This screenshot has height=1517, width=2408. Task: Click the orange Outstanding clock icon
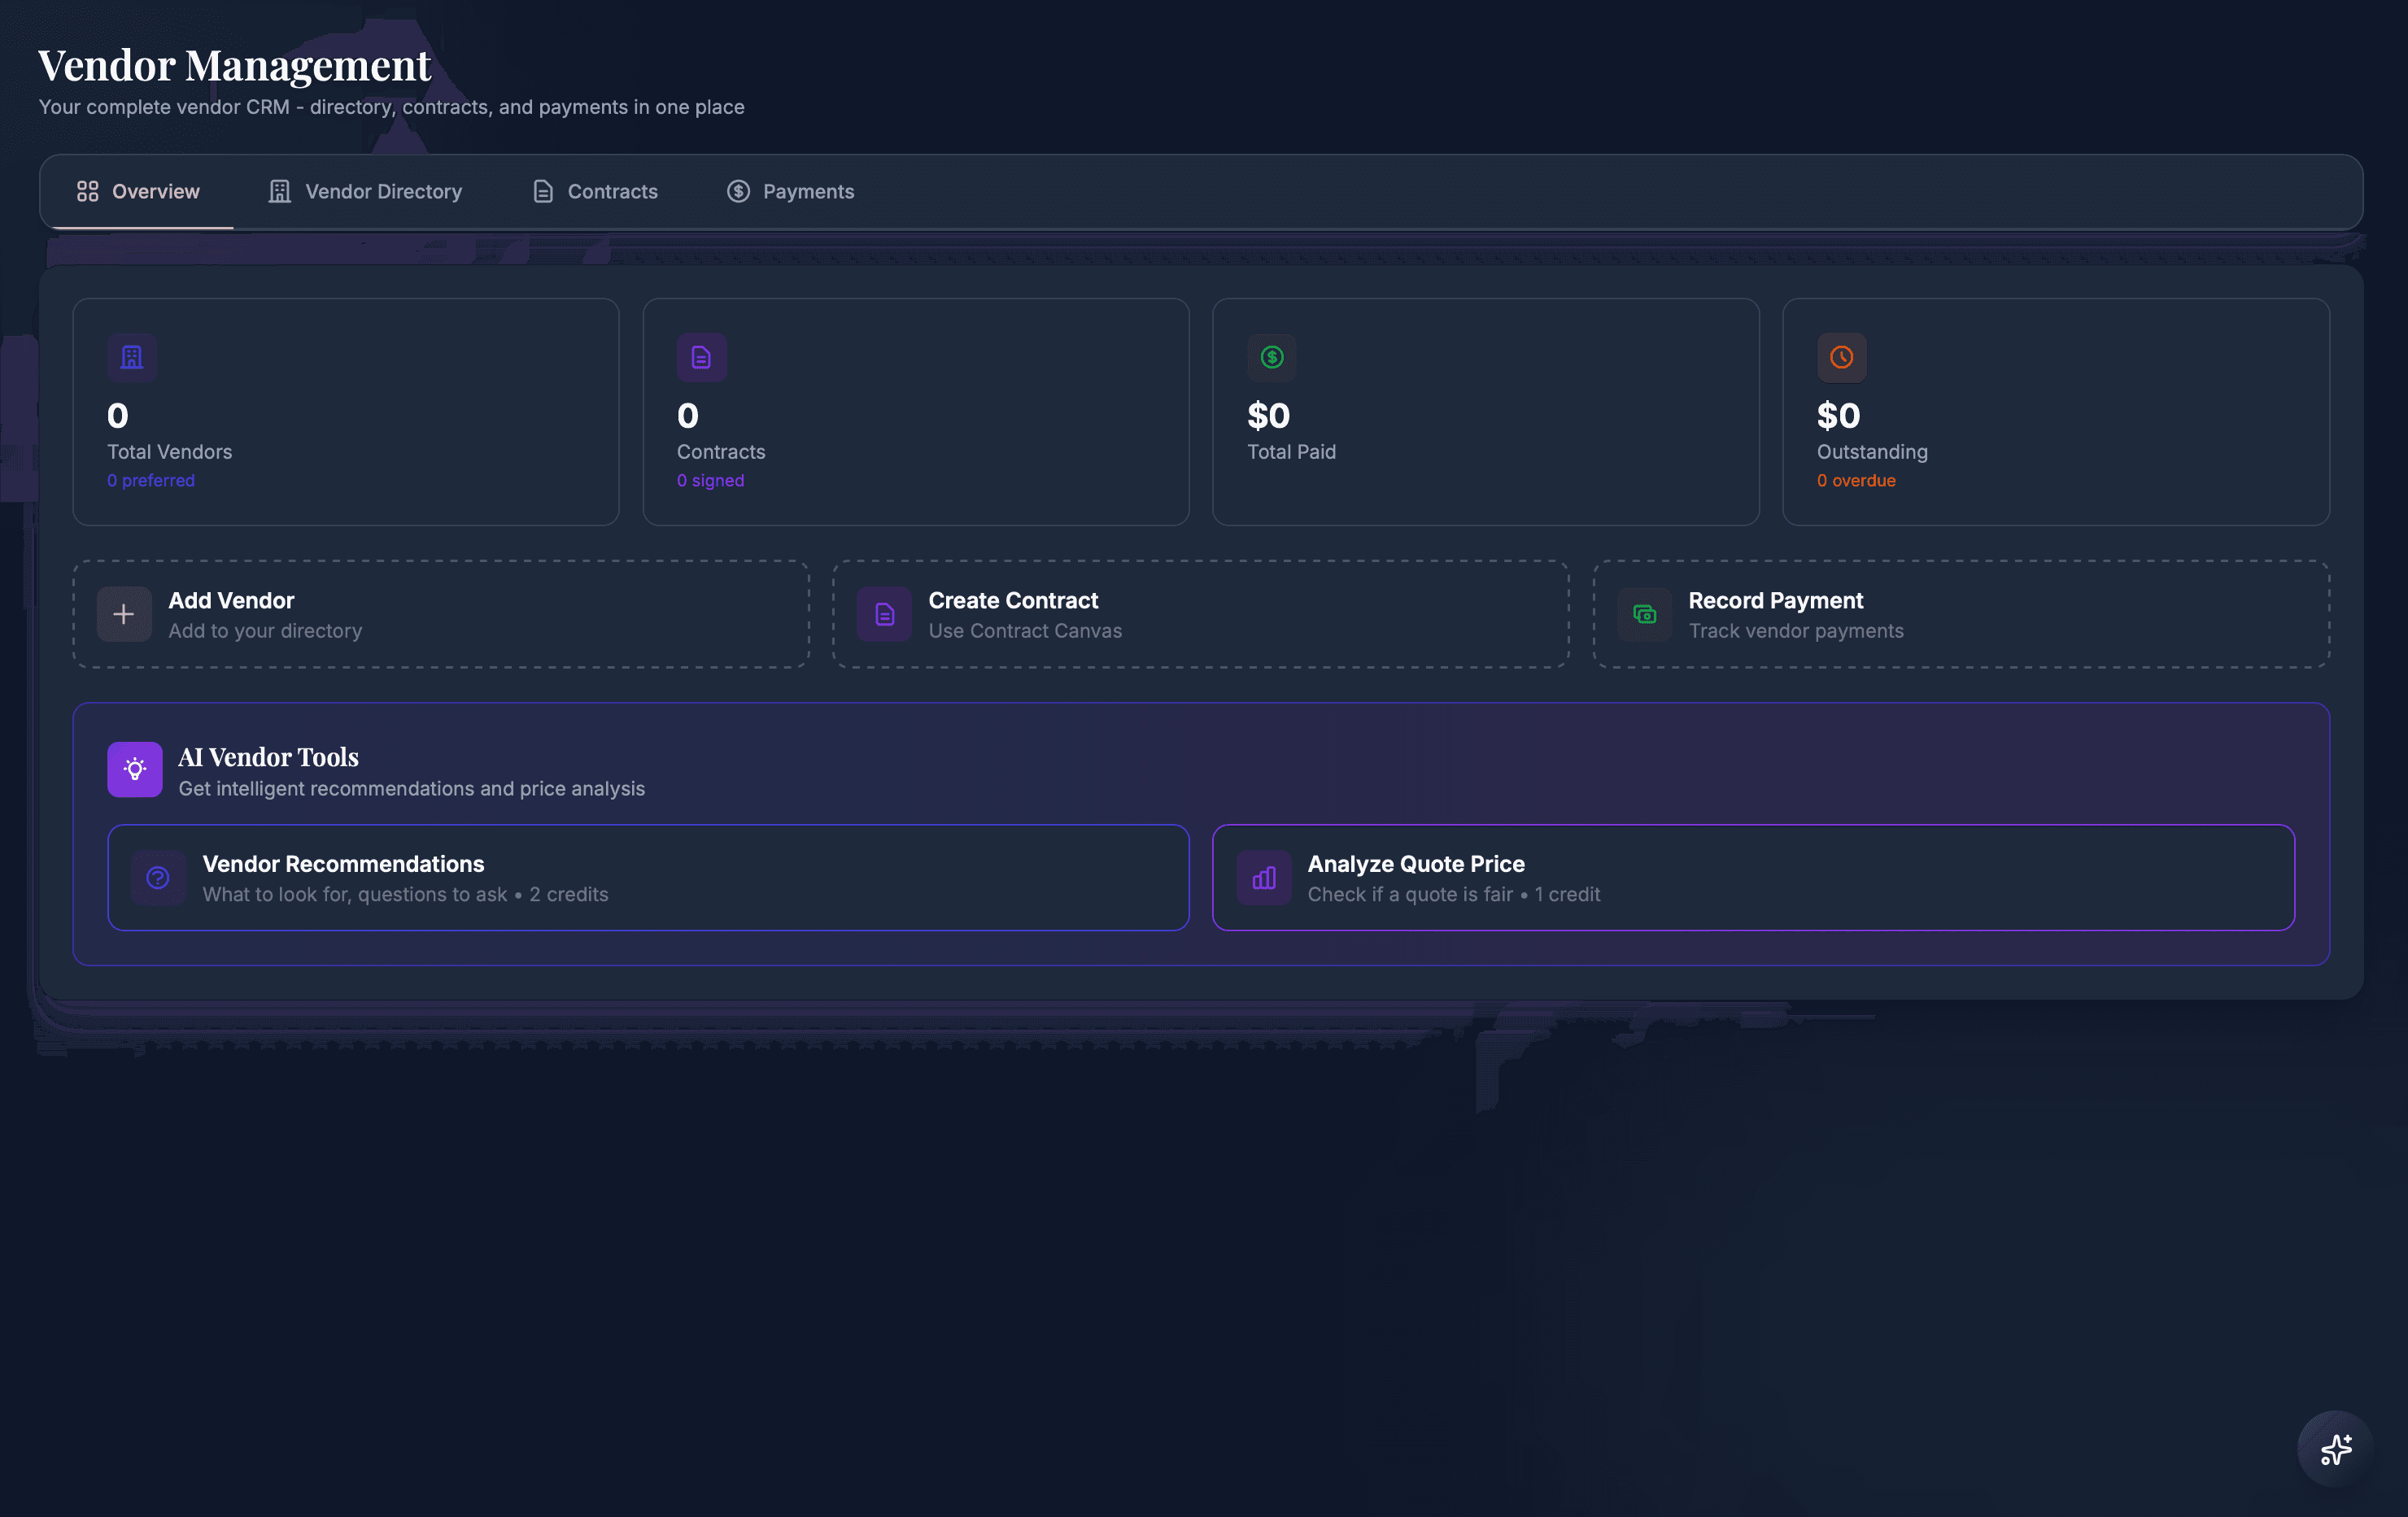coord(1841,358)
